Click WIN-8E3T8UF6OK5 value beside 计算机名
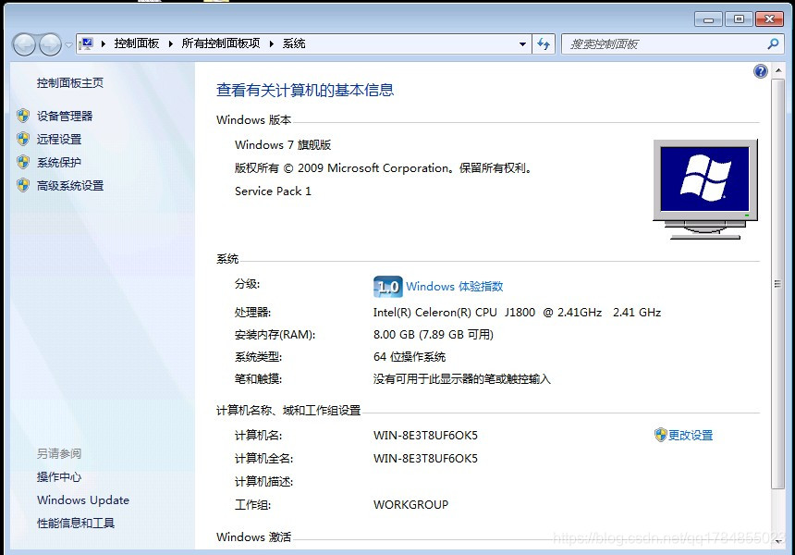The width and height of the screenshot is (795, 555). pyautogui.click(x=425, y=436)
